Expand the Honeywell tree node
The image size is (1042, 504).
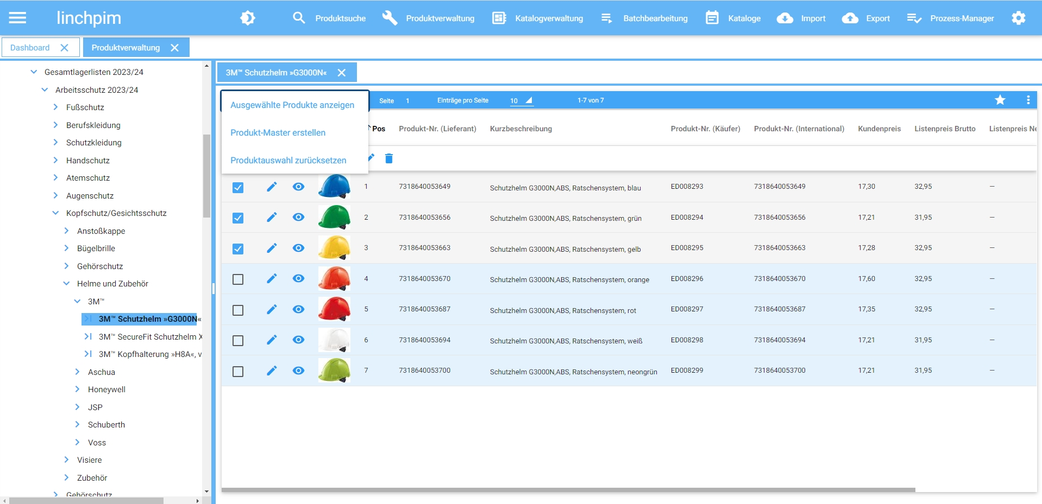tap(77, 390)
